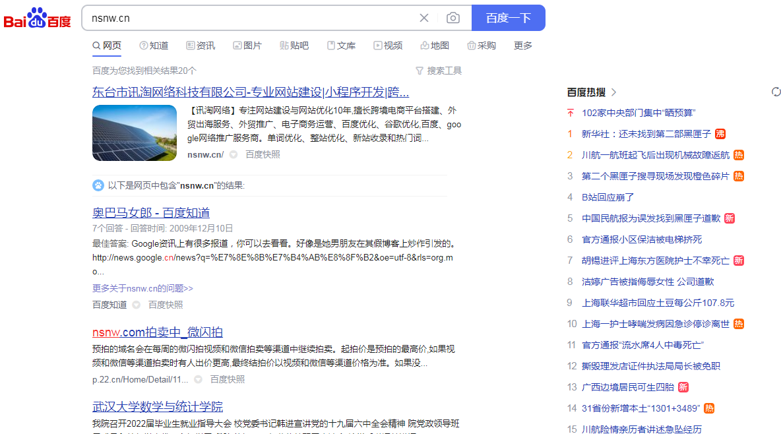781x434 pixels.
Task: Click 百度知道 source label
Action: (109, 305)
